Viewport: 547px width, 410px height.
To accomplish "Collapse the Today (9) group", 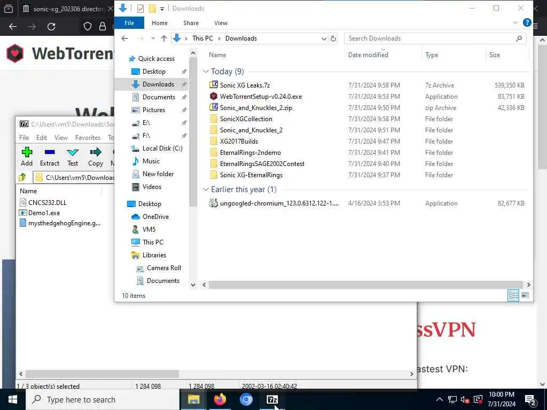I will (206, 72).
